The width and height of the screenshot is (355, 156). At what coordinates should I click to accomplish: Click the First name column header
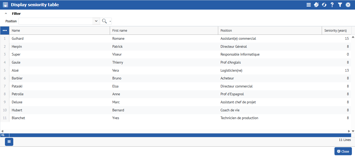coord(164,31)
